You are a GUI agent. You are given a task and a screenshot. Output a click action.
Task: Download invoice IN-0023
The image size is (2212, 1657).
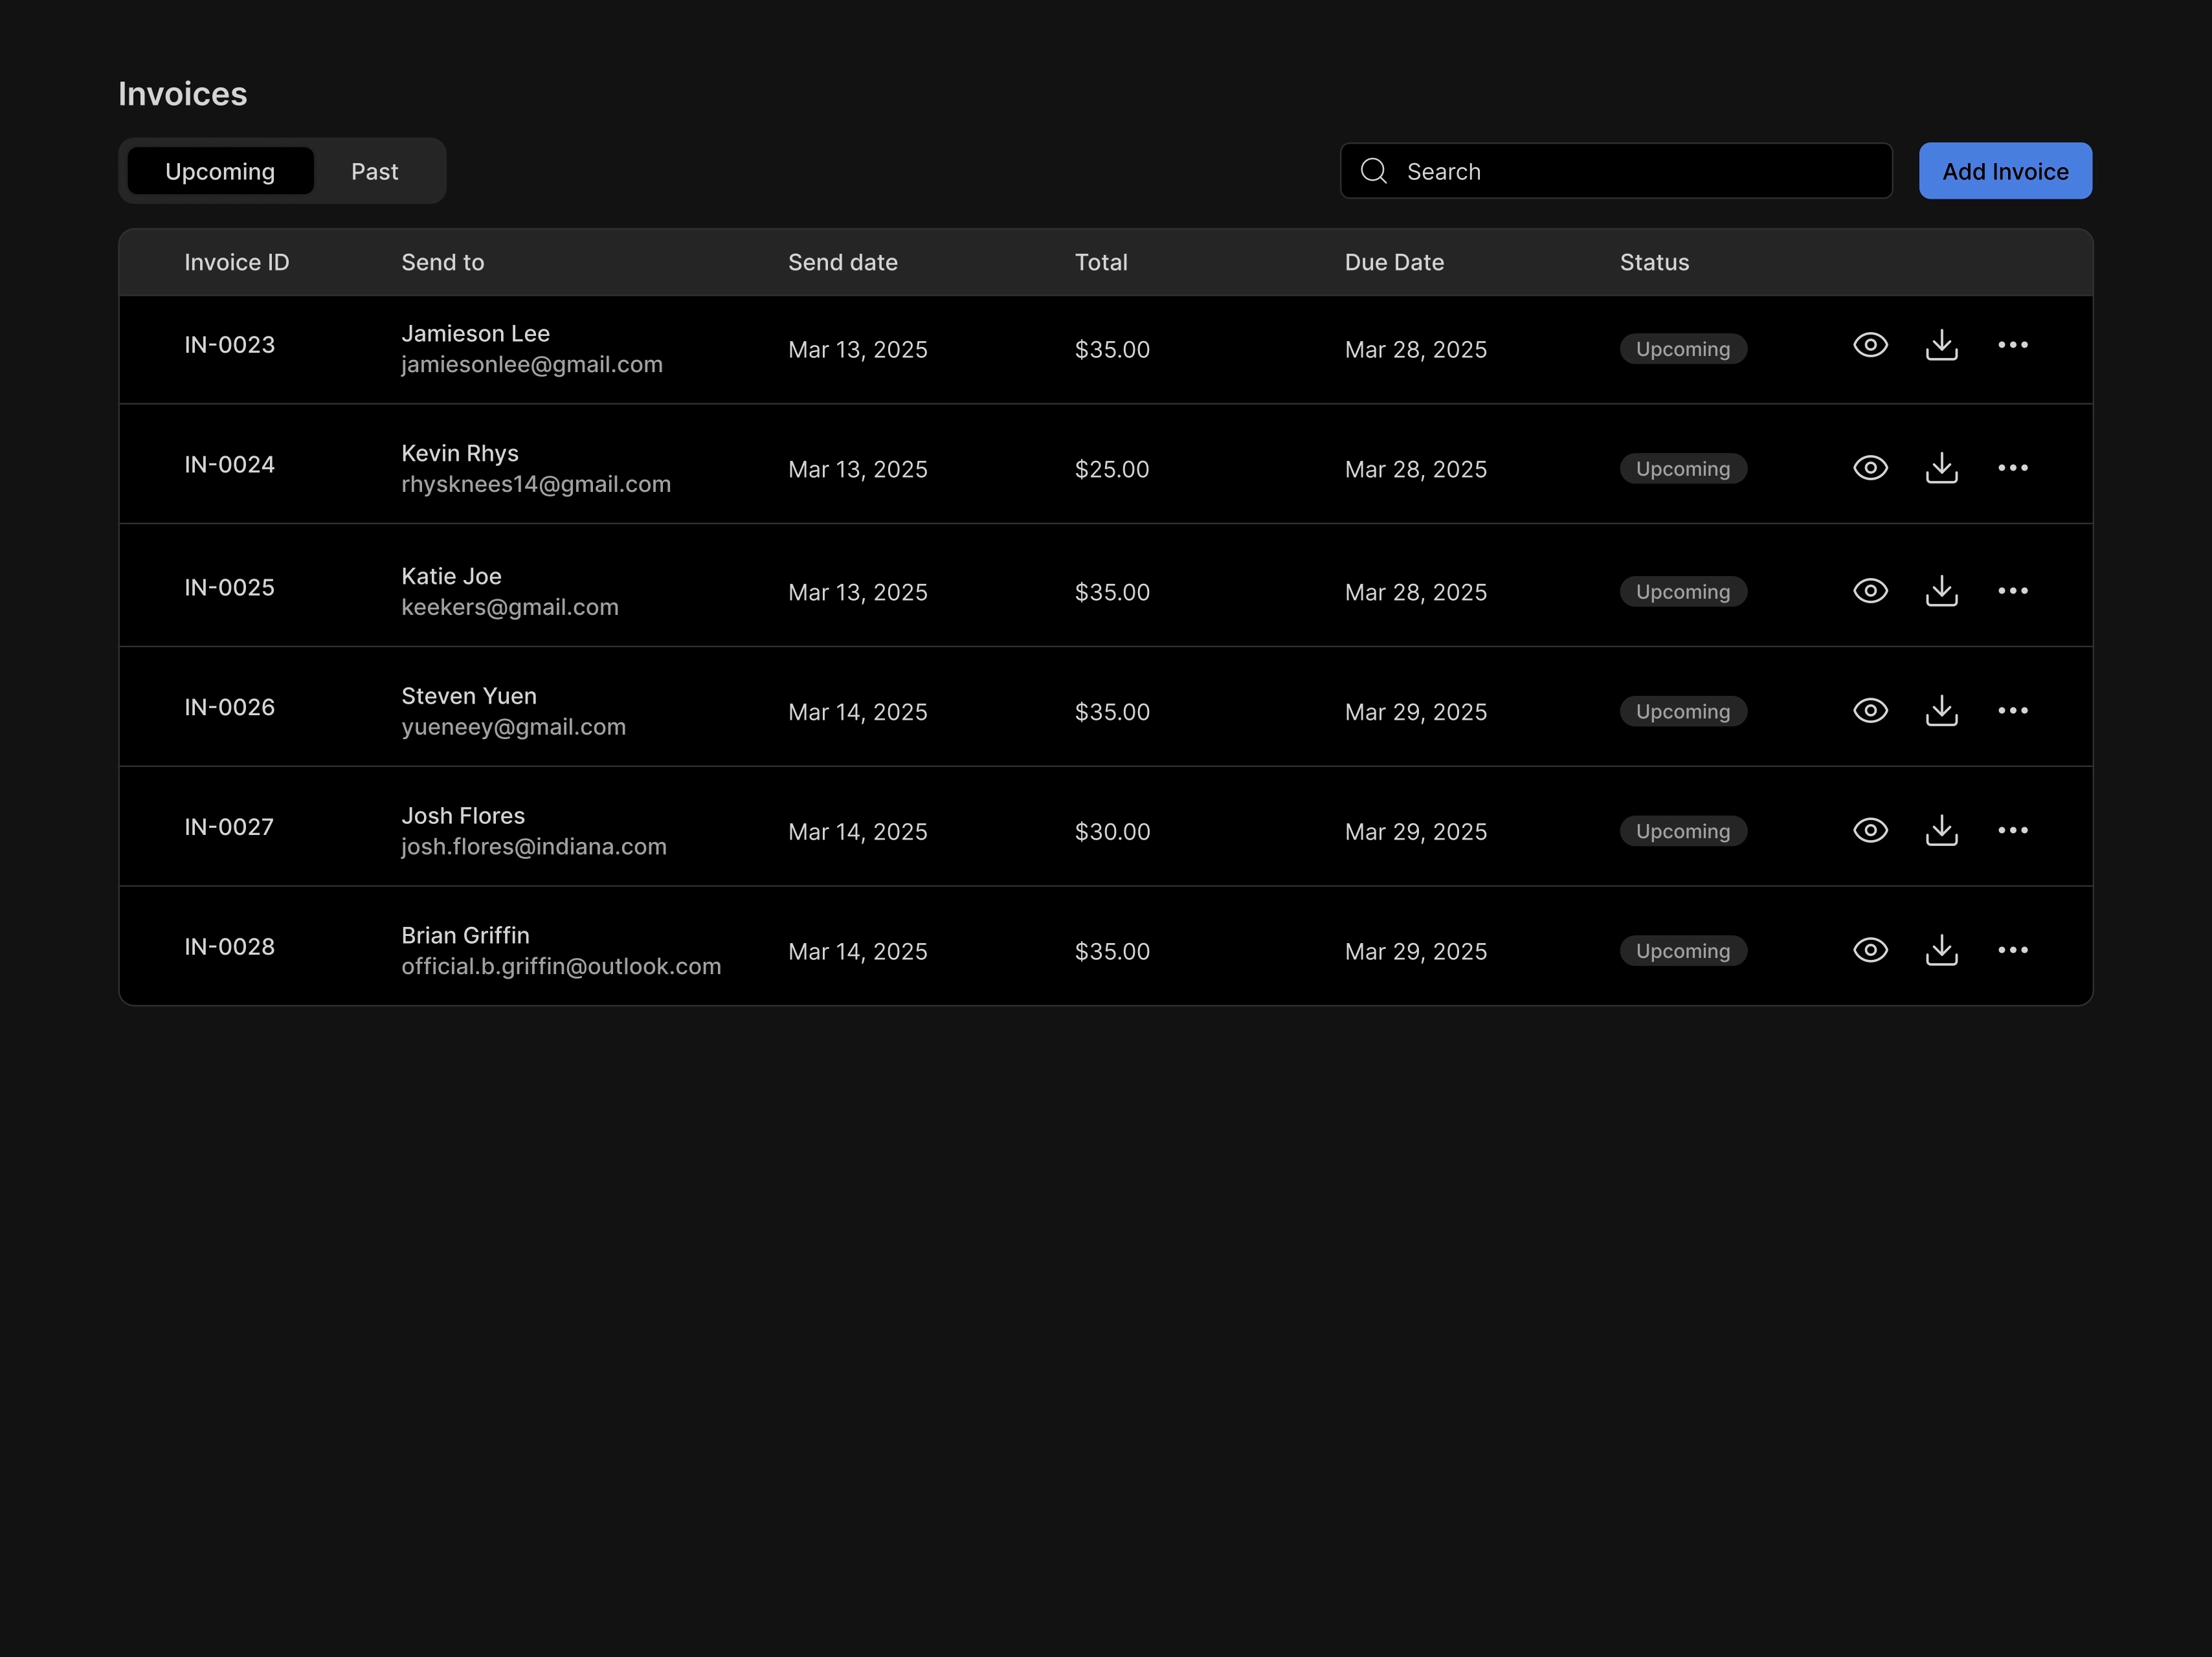point(1941,345)
